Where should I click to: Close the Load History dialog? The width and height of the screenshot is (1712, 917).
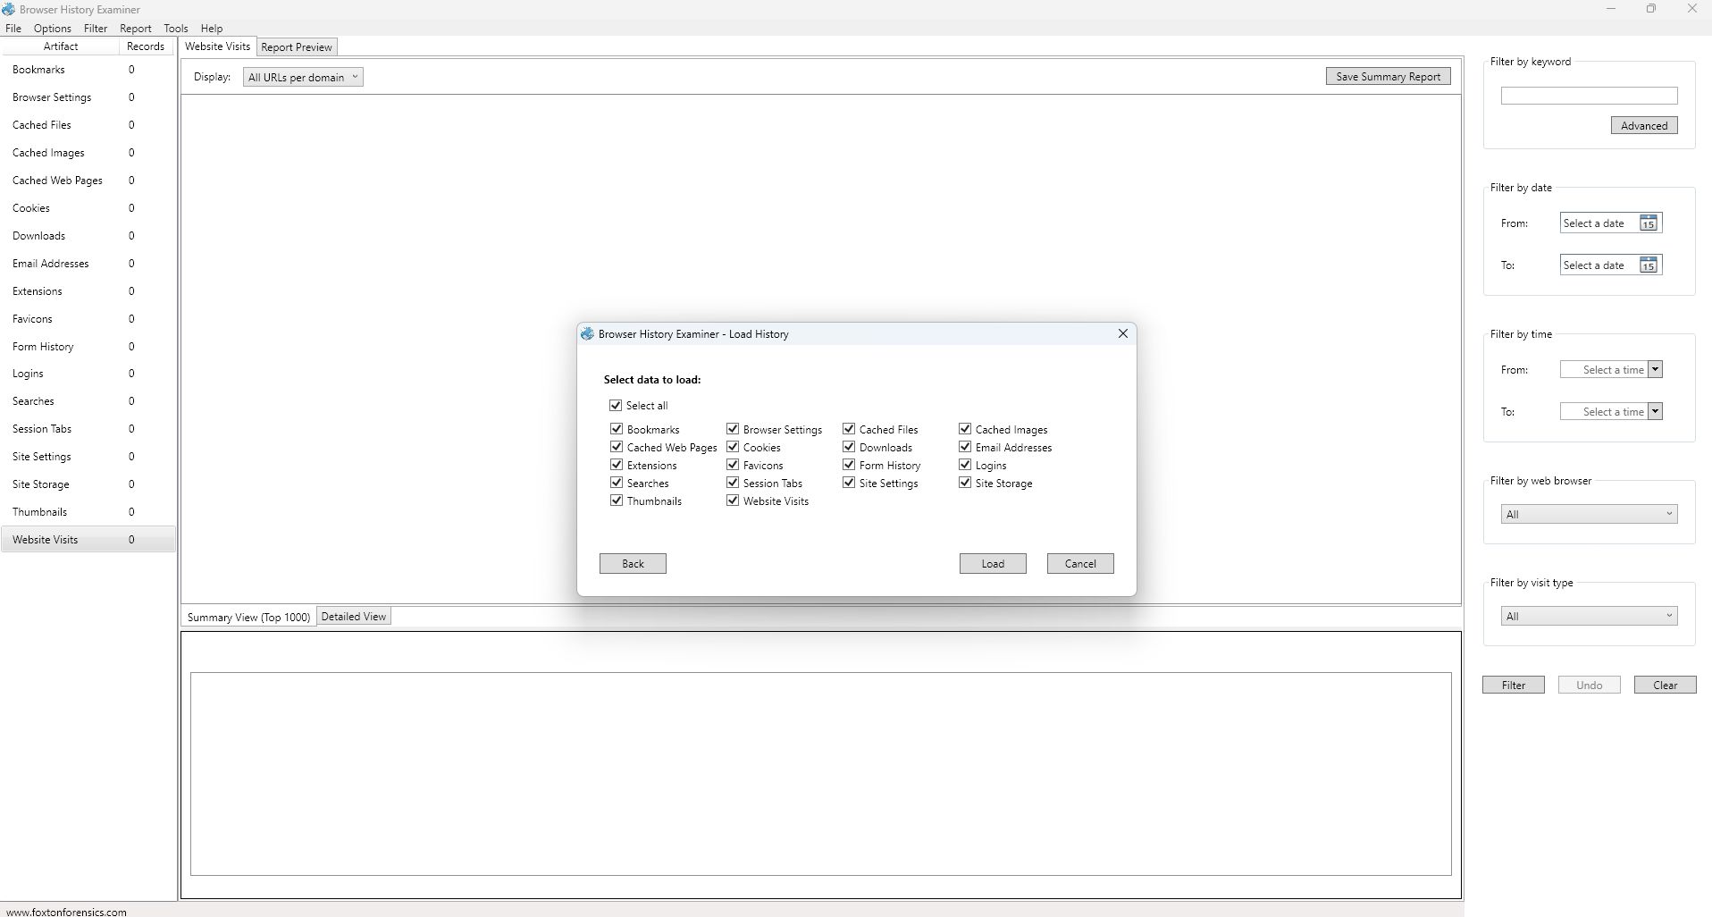point(1122,333)
